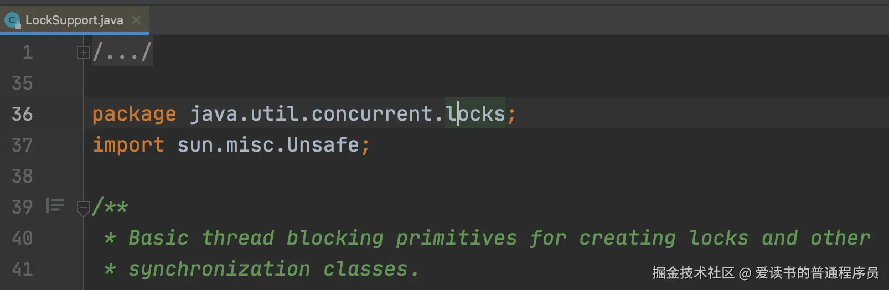Select the LockSupport.java editor tab

click(x=74, y=20)
